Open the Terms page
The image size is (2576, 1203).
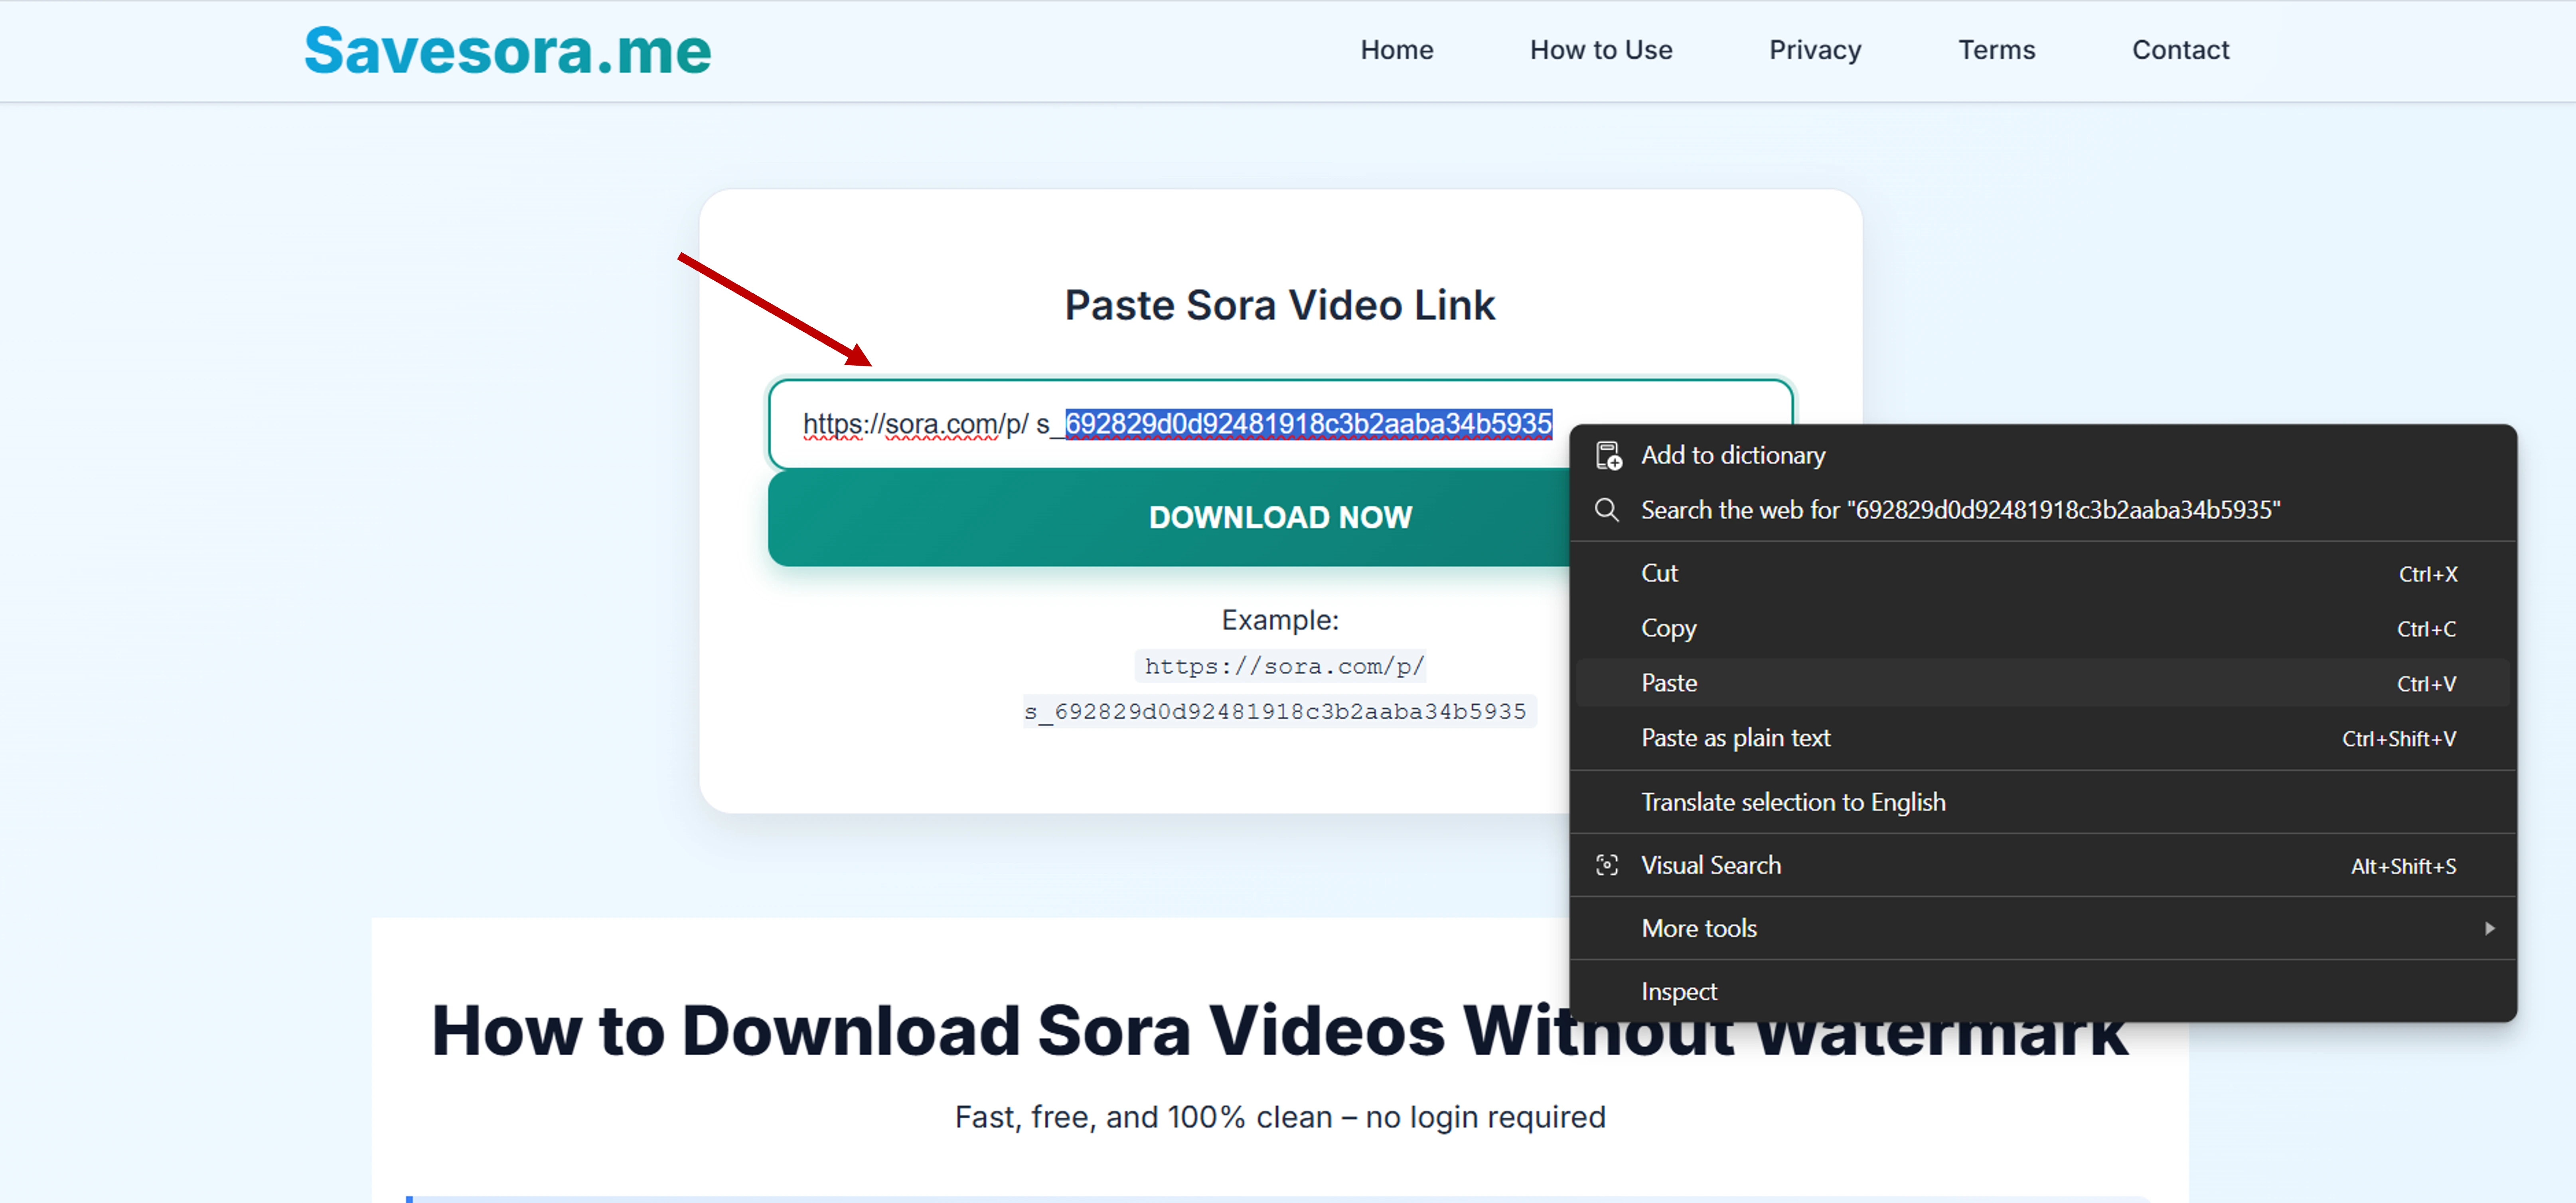(x=1996, y=49)
